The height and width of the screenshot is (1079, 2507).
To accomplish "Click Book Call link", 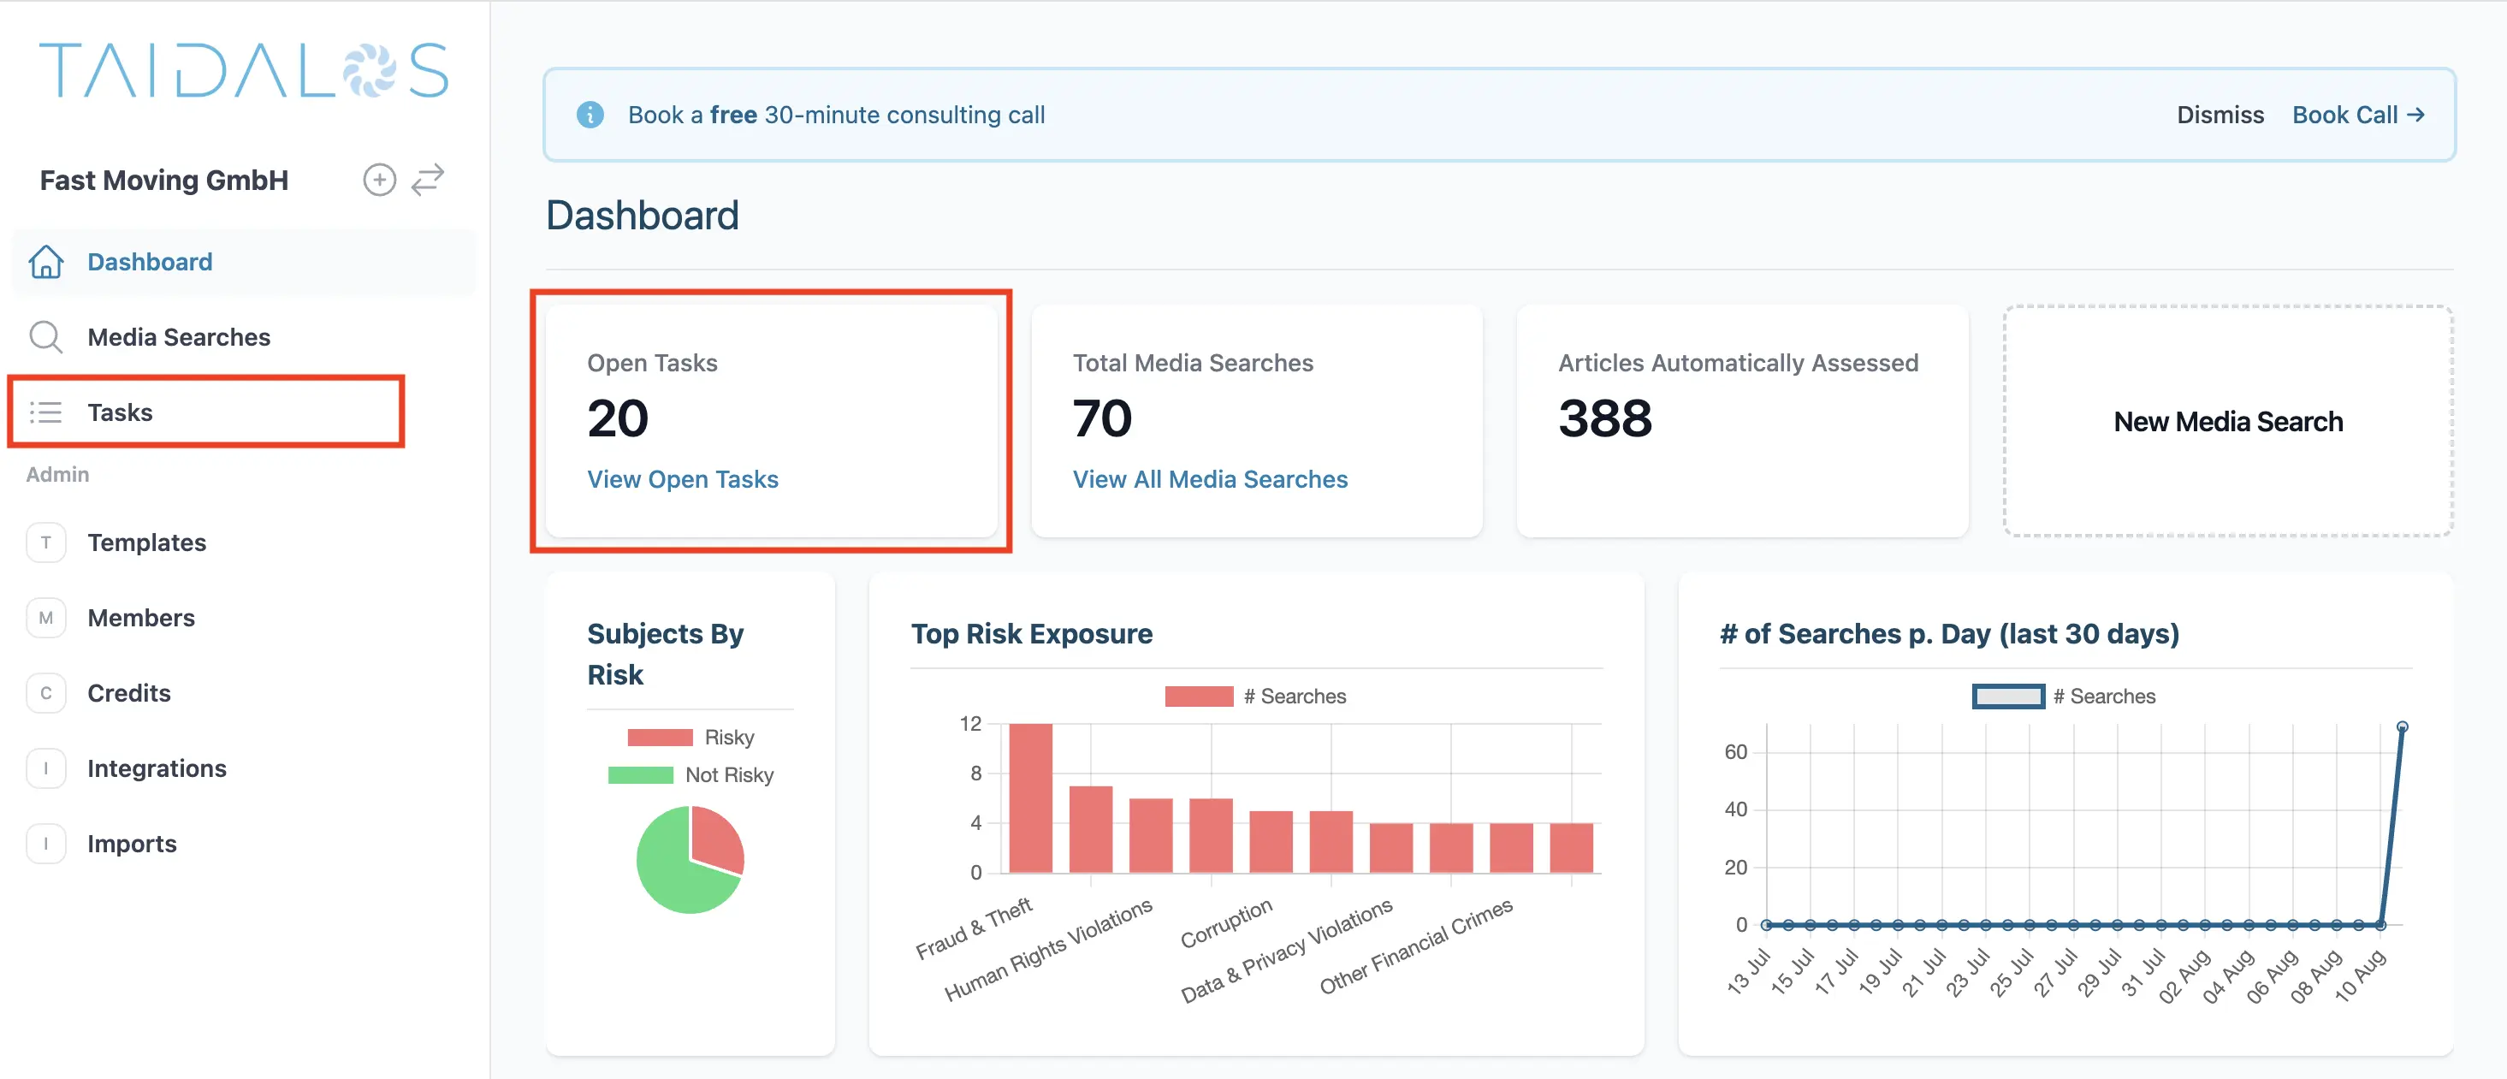I will (2357, 115).
